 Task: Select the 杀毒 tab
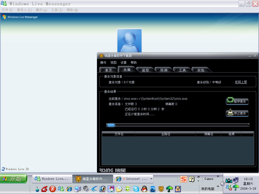click(127, 69)
